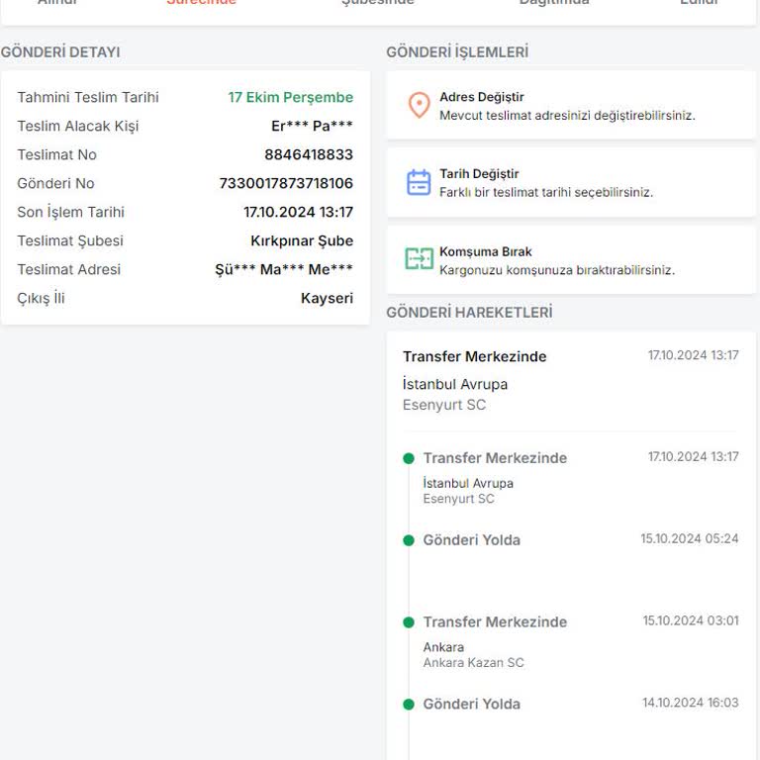
Task: Click the Gönderi No value 7330017873718106
Action: (x=286, y=183)
